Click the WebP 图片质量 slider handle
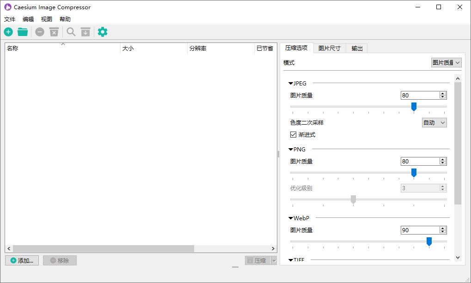471x283 pixels. pyautogui.click(x=429, y=241)
